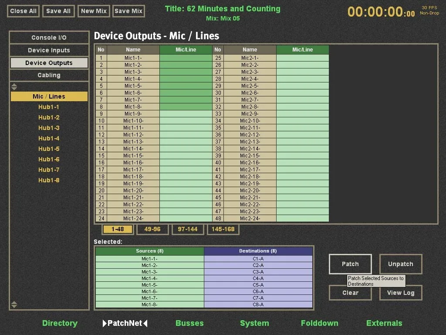
Task: Click the timecode display 00:00:00:00
Action: tap(381, 12)
